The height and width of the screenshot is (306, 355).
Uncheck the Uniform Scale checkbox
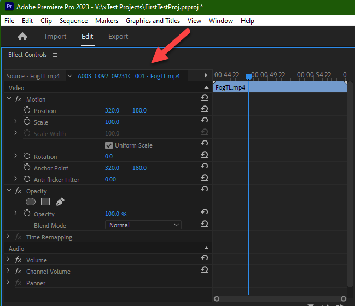point(109,145)
